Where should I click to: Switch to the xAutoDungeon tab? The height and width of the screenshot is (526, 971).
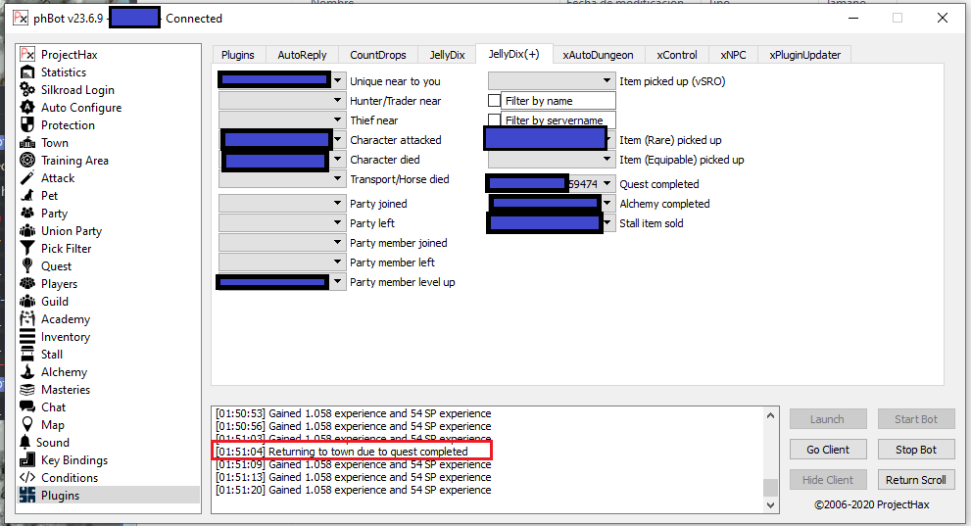coord(598,55)
